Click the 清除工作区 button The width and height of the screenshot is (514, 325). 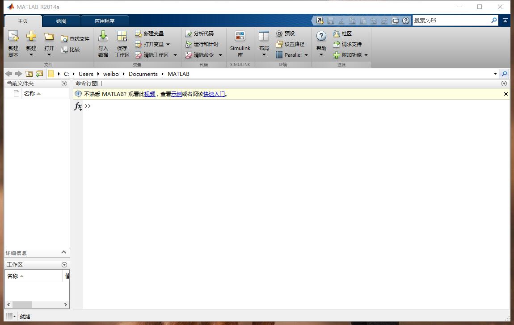pyautogui.click(x=152, y=55)
